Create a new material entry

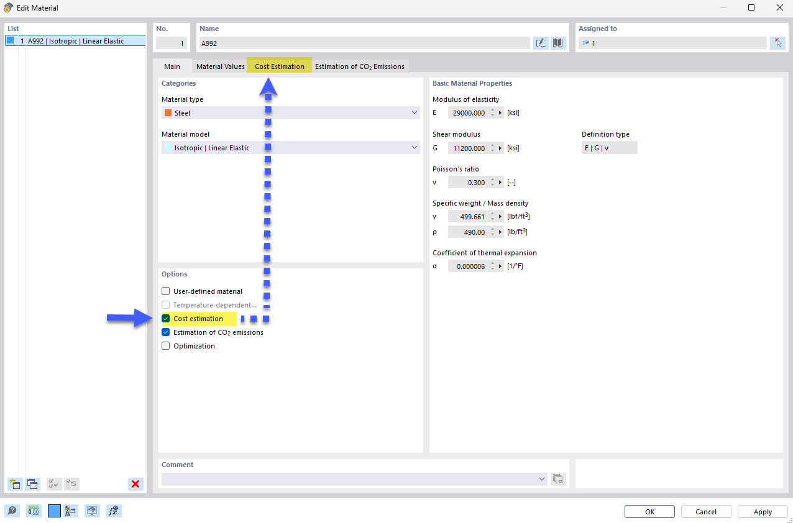[14, 484]
